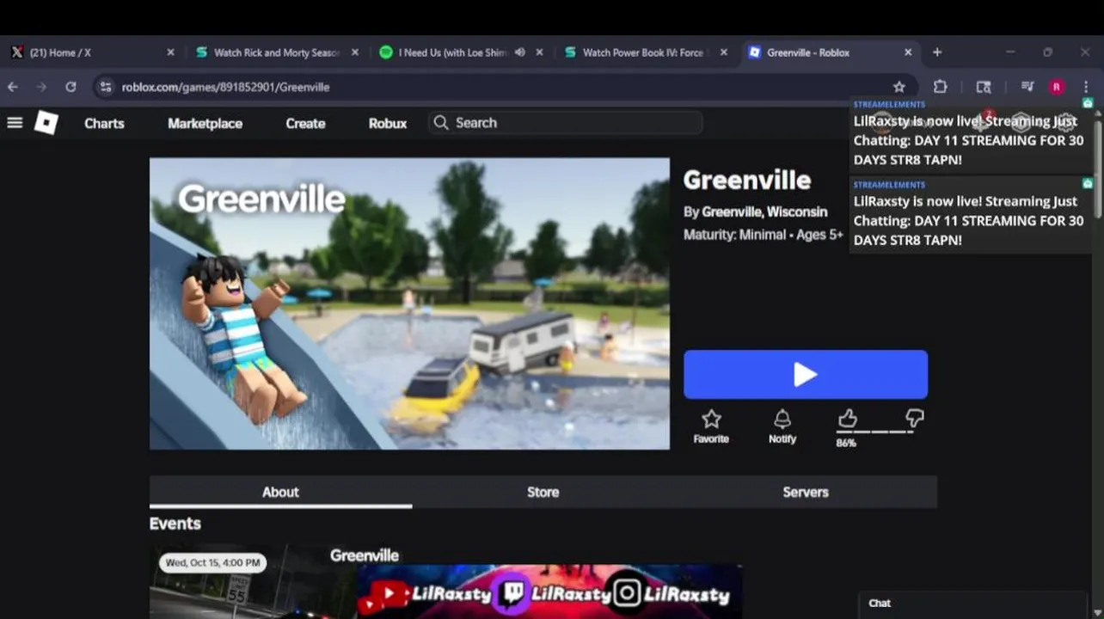Image resolution: width=1104 pixels, height=619 pixels.
Task: Favorite the Greenville game
Action: 711,426
